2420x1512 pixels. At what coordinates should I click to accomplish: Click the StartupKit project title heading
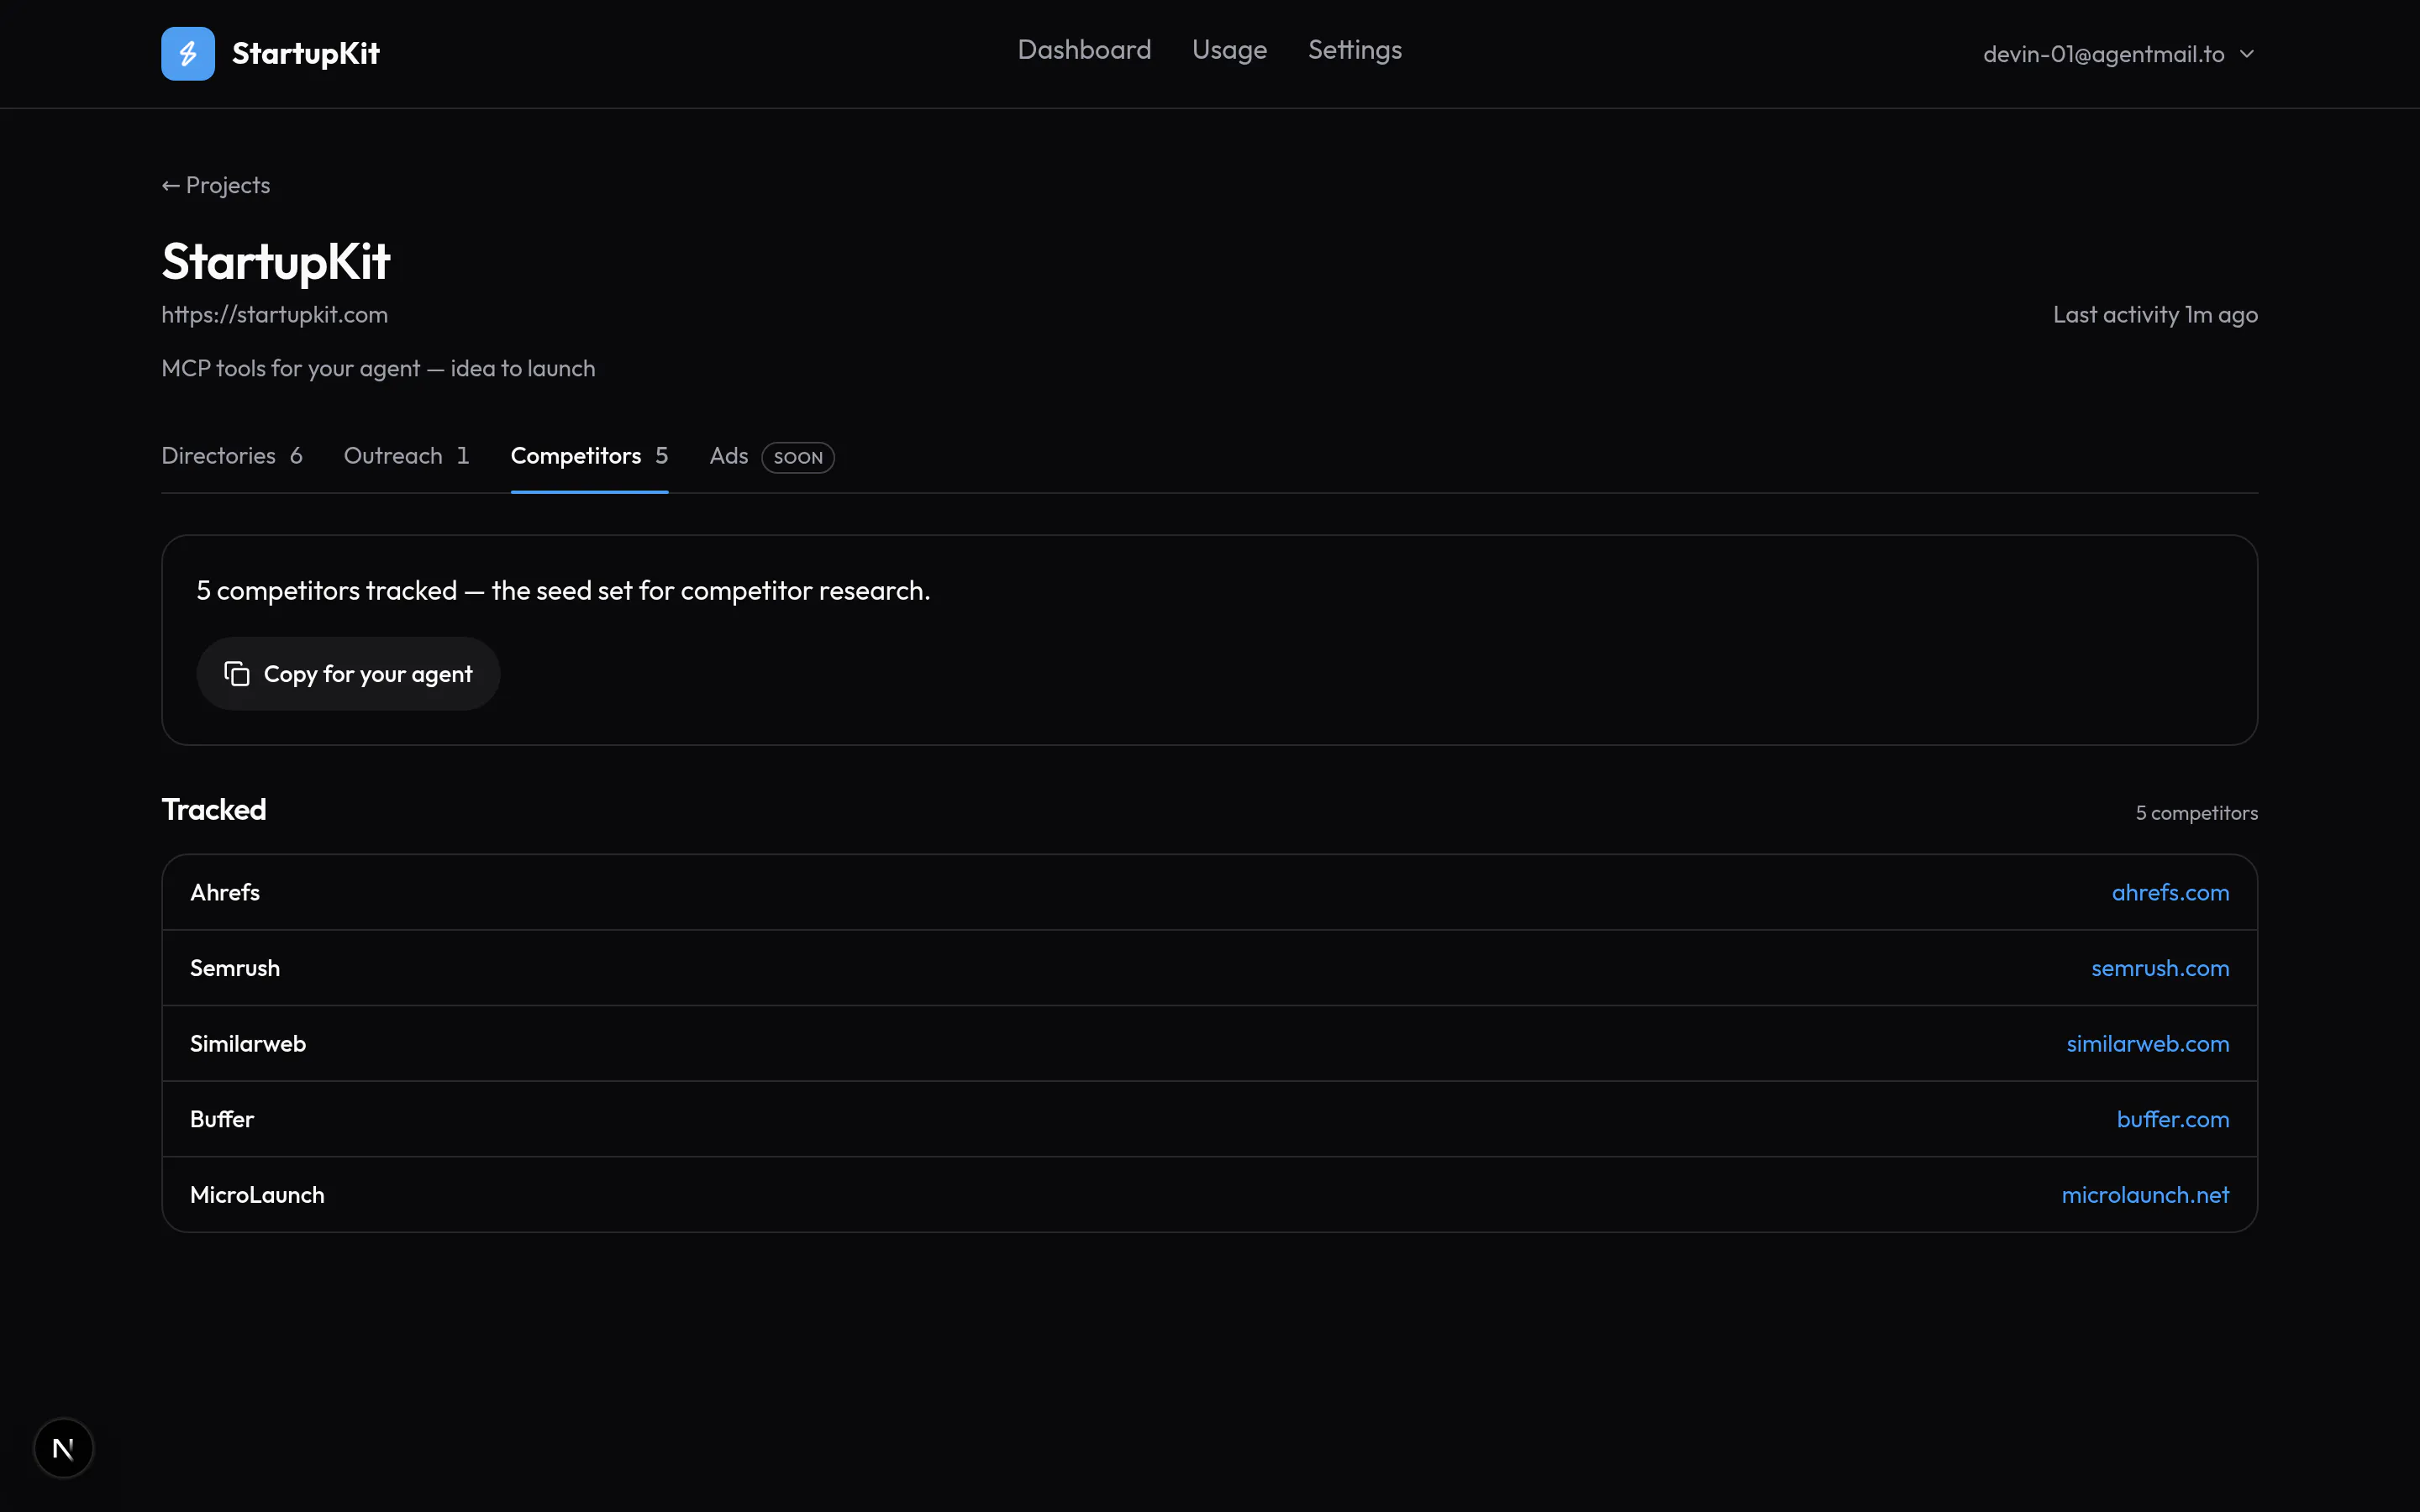[276, 261]
